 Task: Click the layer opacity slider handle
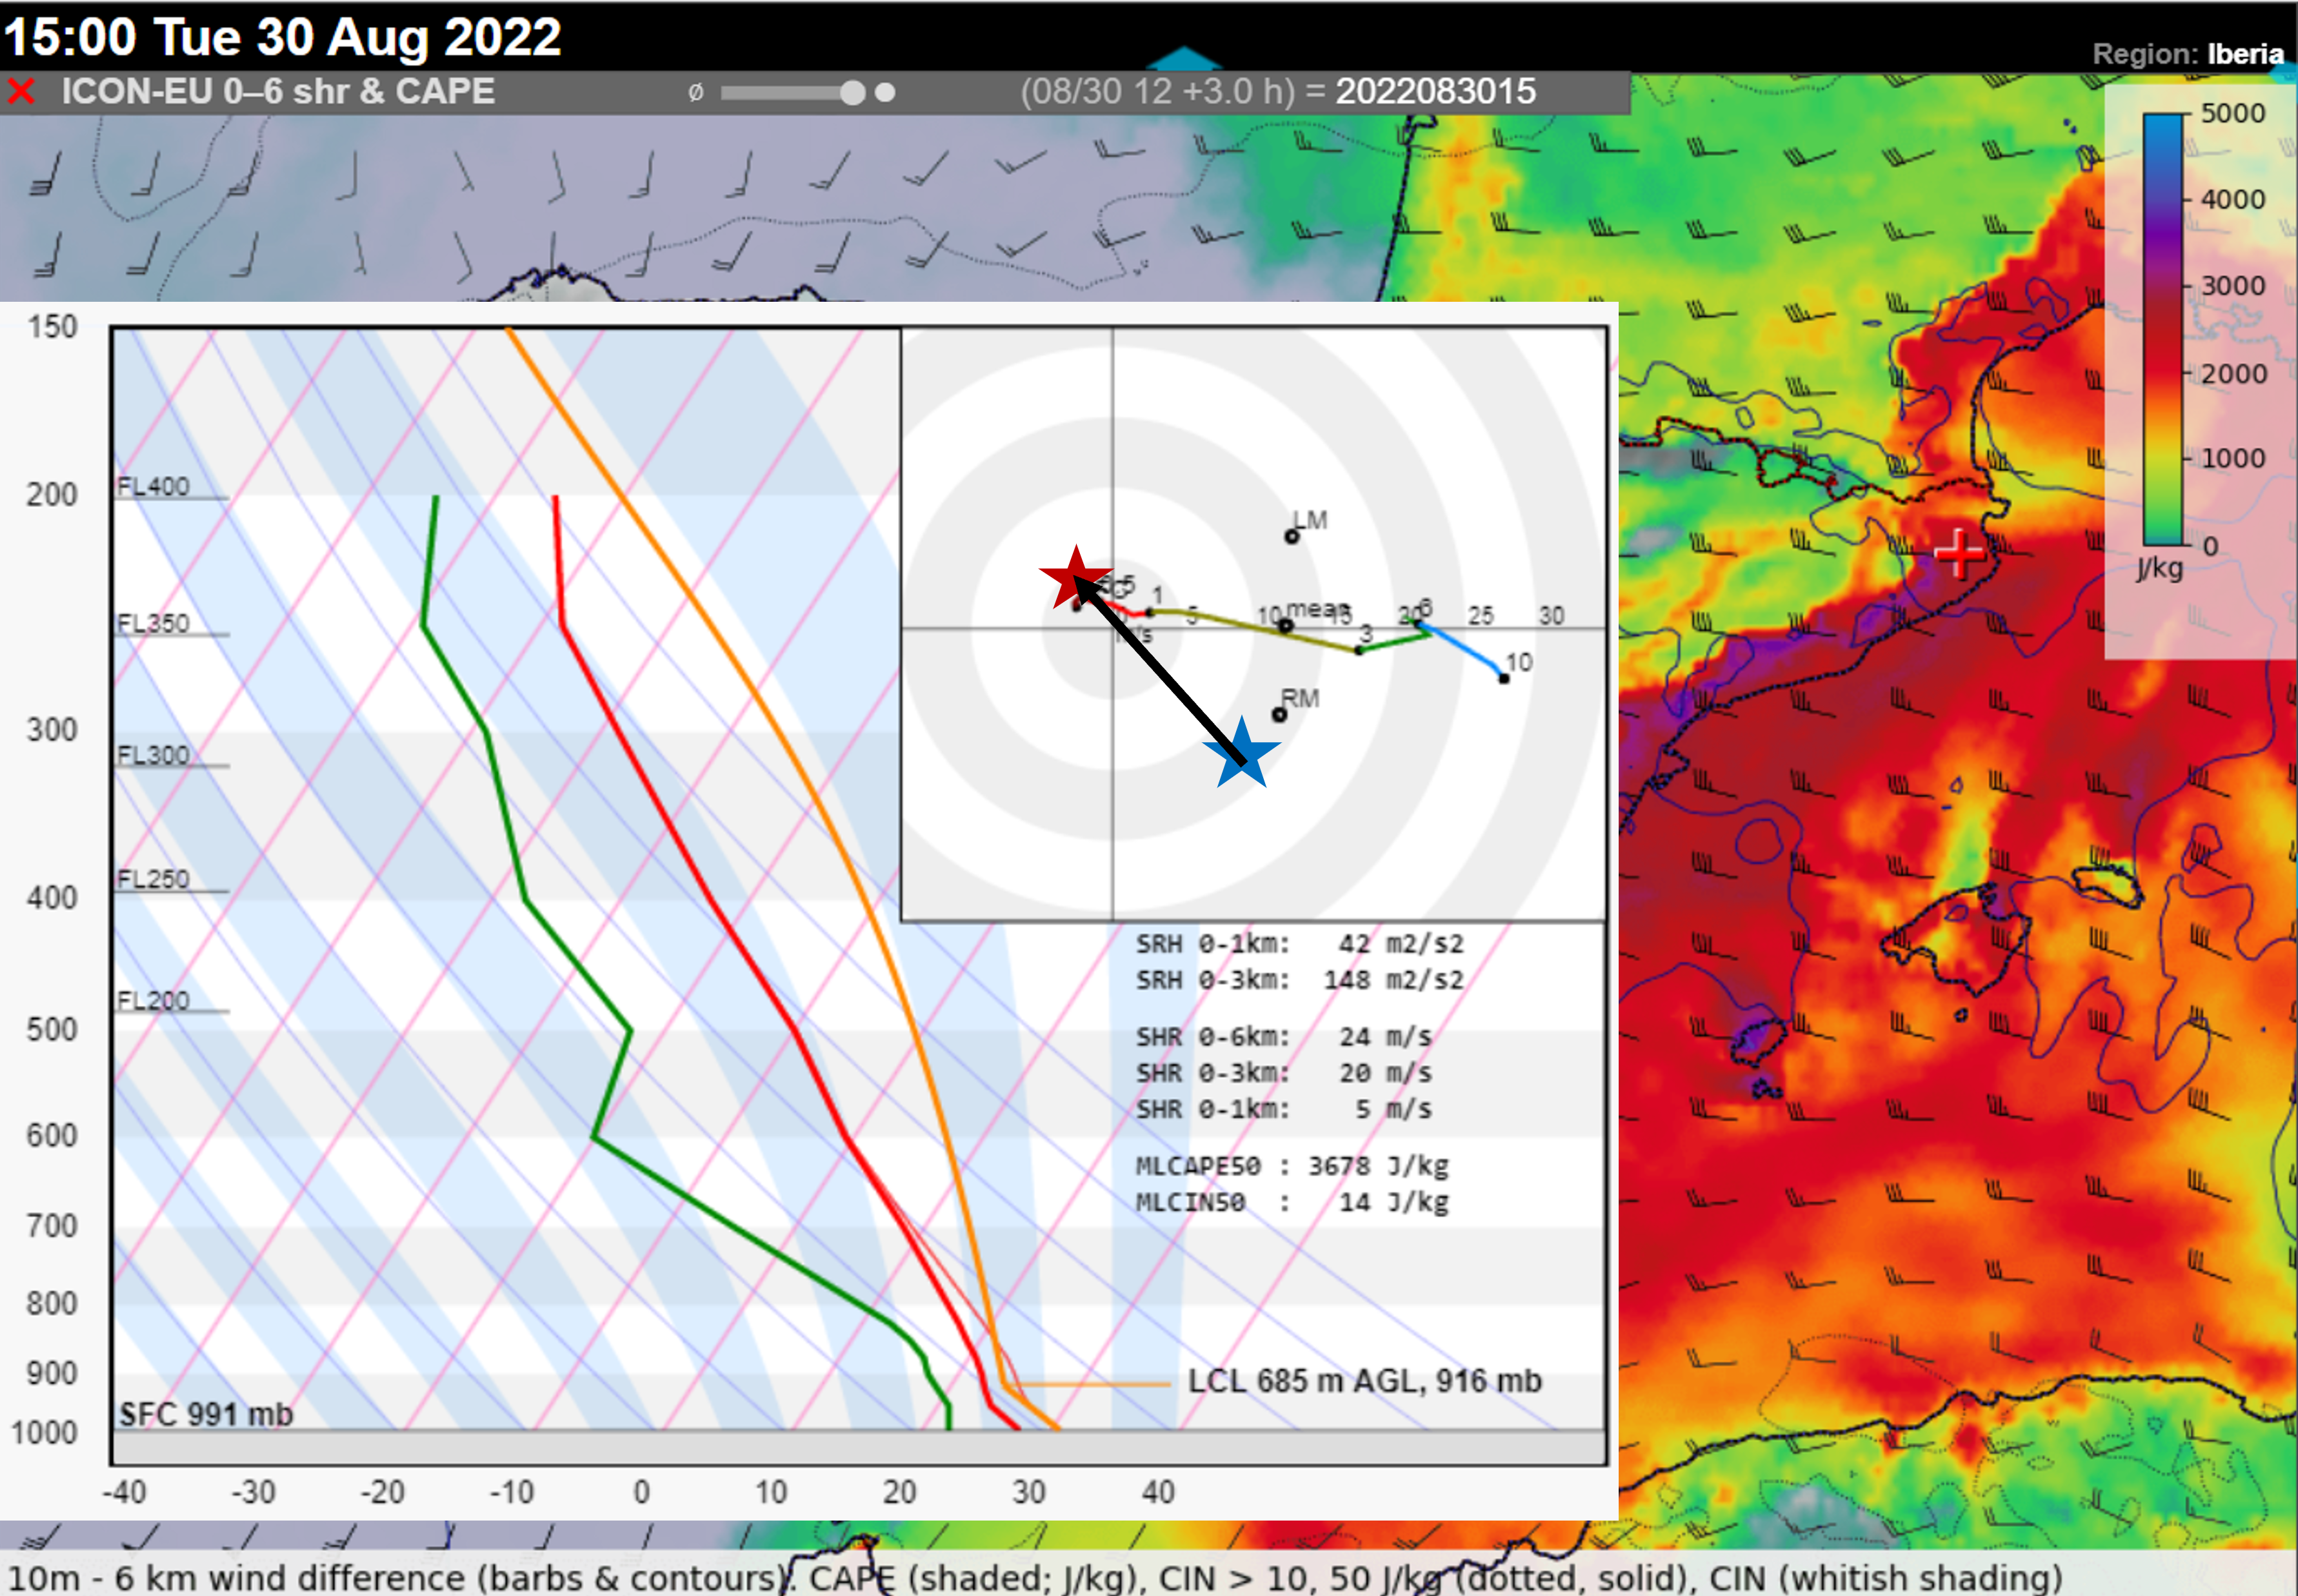(852, 93)
